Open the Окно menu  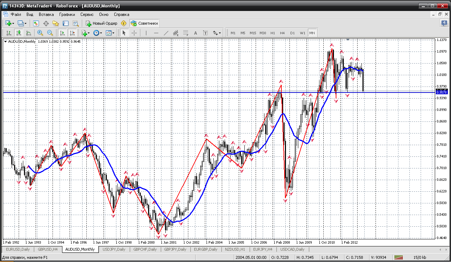(x=104, y=14)
